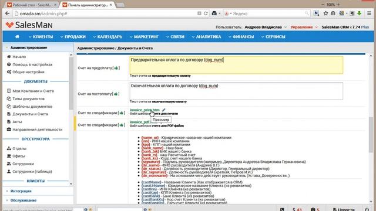The image size is (376, 211).
Task: Click the zoom out minus button
Action: tap(323, 5)
